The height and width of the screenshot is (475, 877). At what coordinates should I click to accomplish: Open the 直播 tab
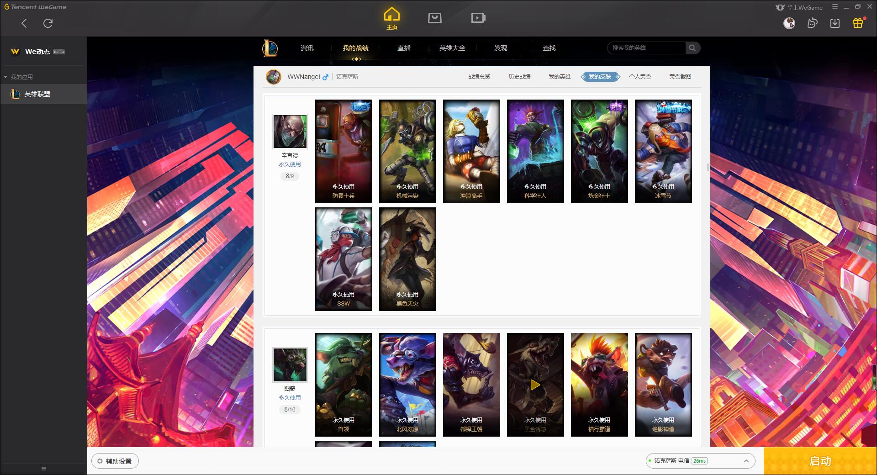(x=404, y=48)
